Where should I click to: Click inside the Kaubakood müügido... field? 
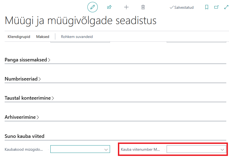pyautogui.click(x=80, y=149)
